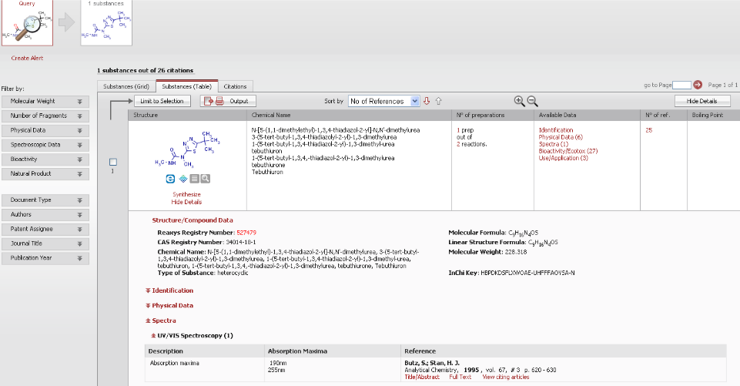Click the go to Page input field

click(x=681, y=85)
